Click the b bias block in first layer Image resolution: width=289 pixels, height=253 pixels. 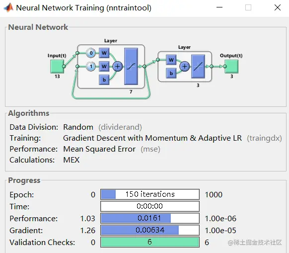104,80
